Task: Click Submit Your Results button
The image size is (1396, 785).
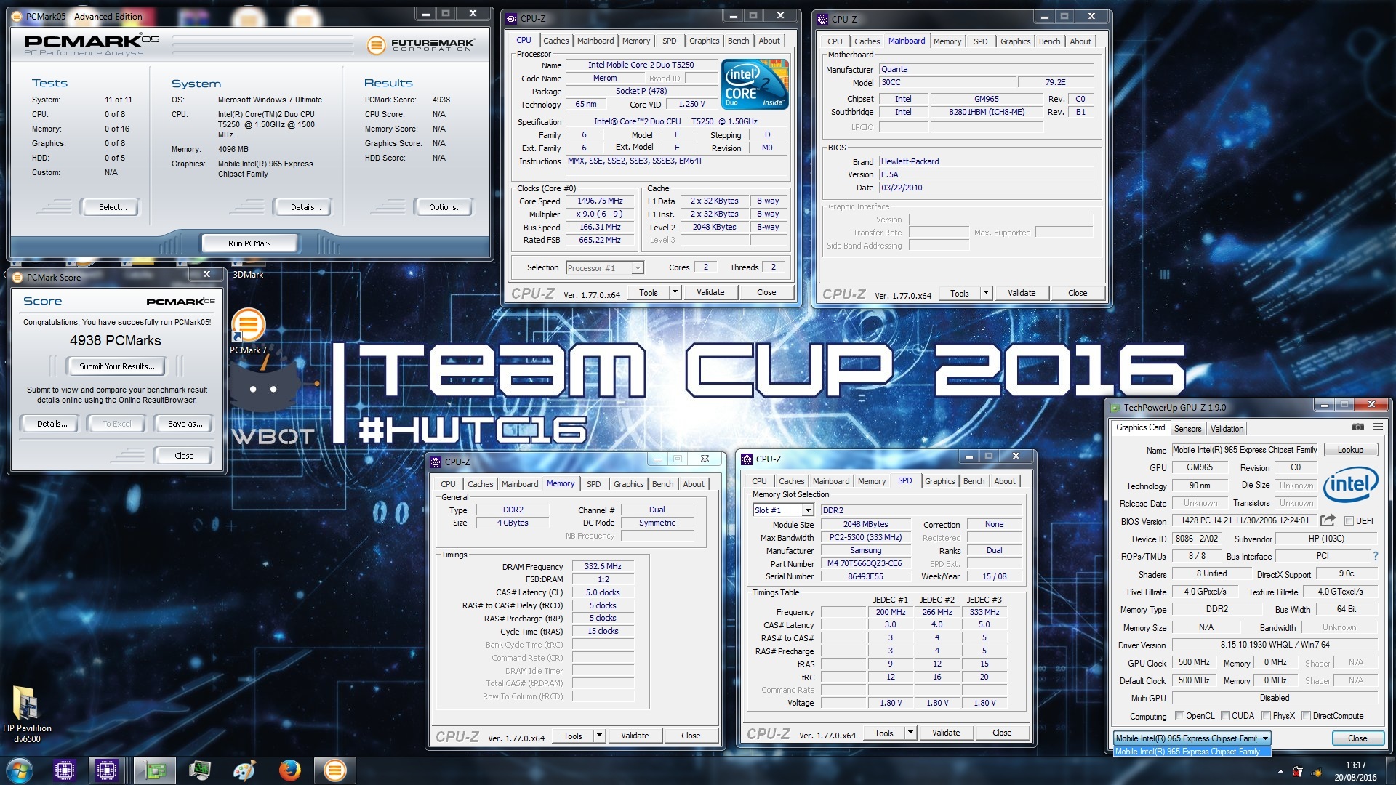Action: click(x=116, y=366)
